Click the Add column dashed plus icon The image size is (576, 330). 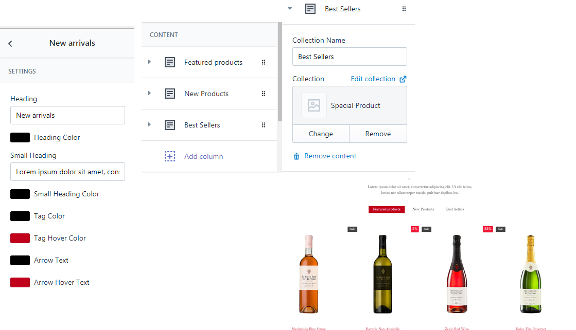pos(170,156)
